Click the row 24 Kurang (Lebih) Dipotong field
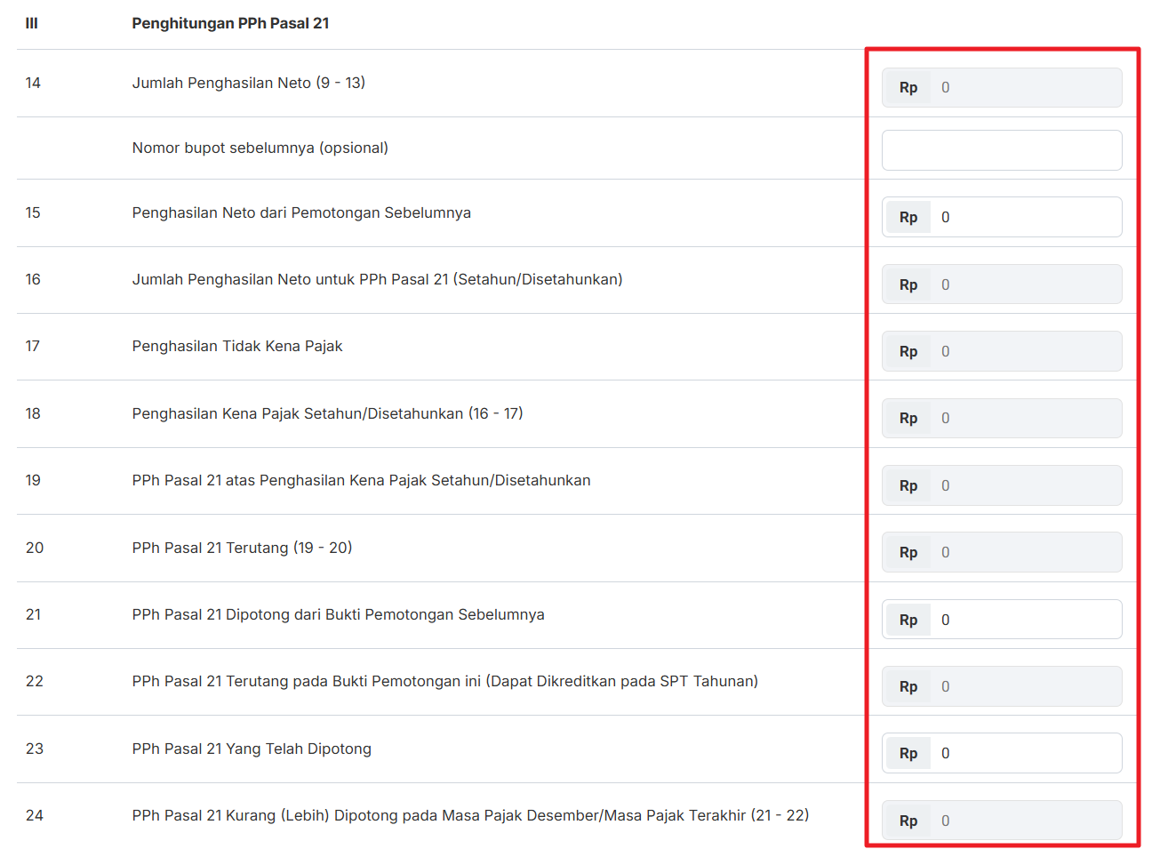The width and height of the screenshot is (1176, 849). [1022, 821]
